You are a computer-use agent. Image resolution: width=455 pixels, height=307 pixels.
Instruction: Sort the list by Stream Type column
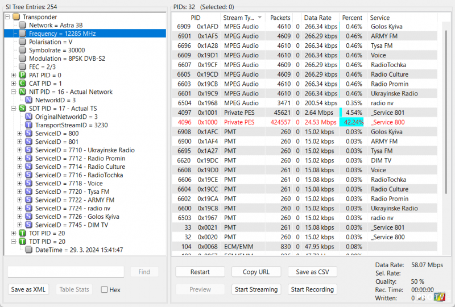(x=242, y=18)
